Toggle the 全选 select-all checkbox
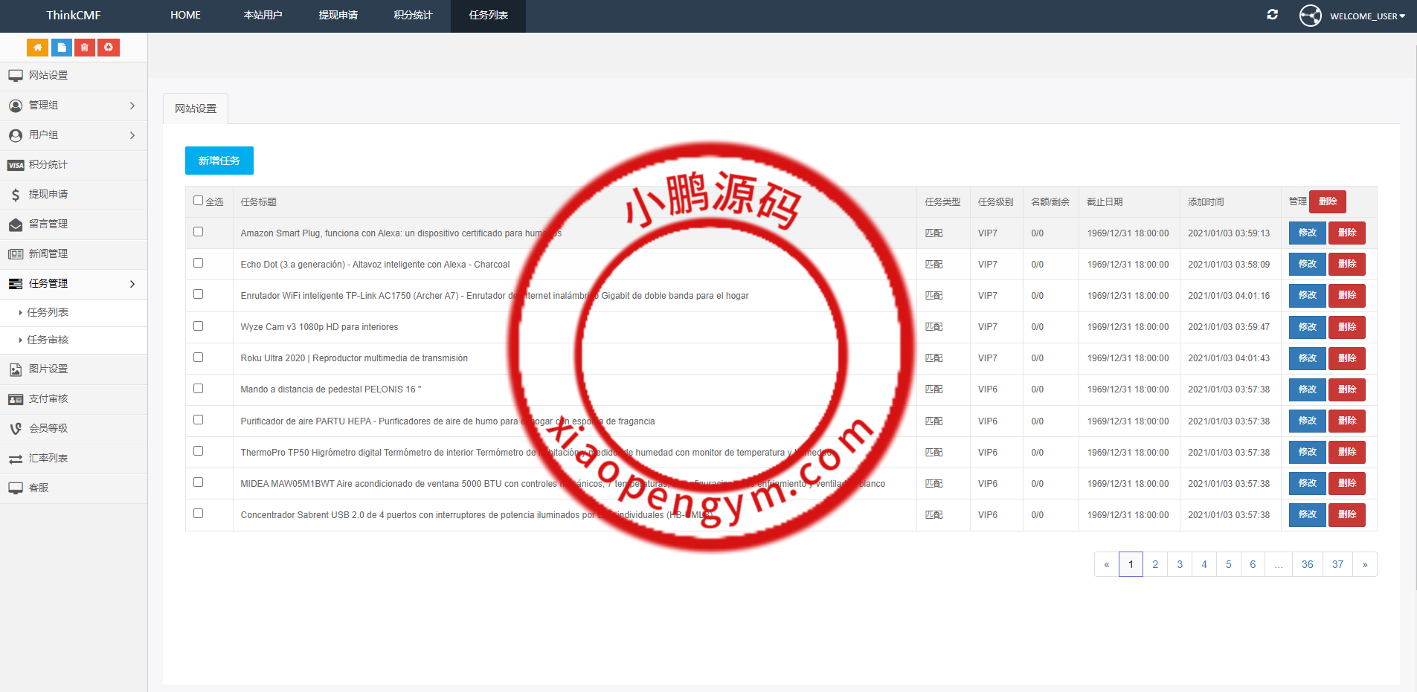Image resolution: width=1417 pixels, height=692 pixels. click(198, 201)
